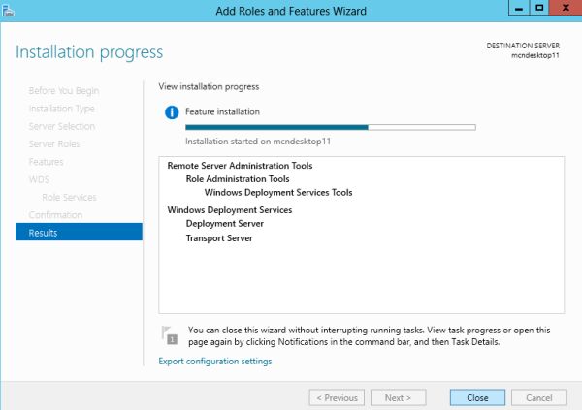Viewport: 582px width, 410px height.
Task: Click destination server name mcndesktop11 in the header
Action: 534,55
